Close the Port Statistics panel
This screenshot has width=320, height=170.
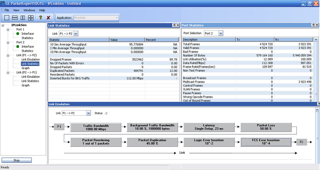pyautogui.click(x=317, y=25)
